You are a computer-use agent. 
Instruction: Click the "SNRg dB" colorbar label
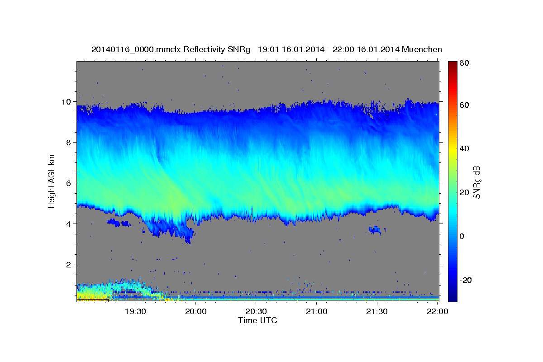pos(476,182)
